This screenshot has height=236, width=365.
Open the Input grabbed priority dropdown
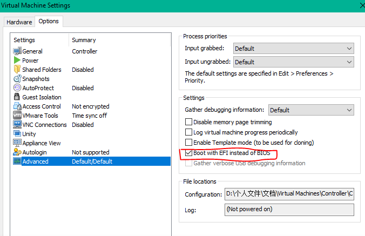coord(293,49)
